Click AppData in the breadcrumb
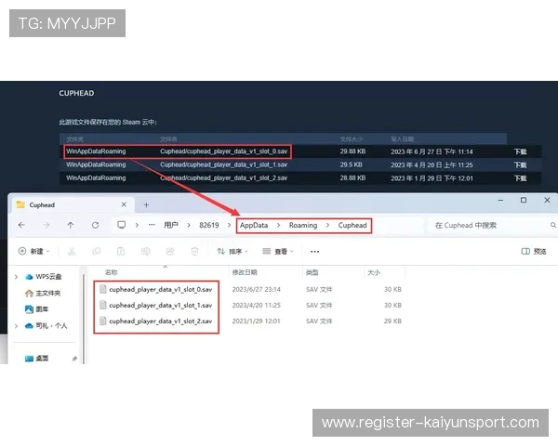558x446 pixels. tap(254, 225)
